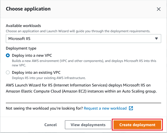This screenshot has height=133, width=167.
Task: Cancel the Choose application dialog
Action: (x=50, y=125)
